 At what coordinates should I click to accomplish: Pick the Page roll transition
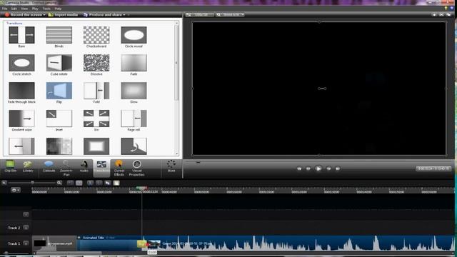coord(134,119)
